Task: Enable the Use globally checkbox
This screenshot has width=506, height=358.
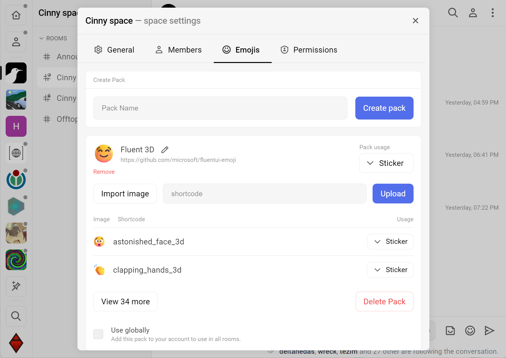Action: (98, 334)
